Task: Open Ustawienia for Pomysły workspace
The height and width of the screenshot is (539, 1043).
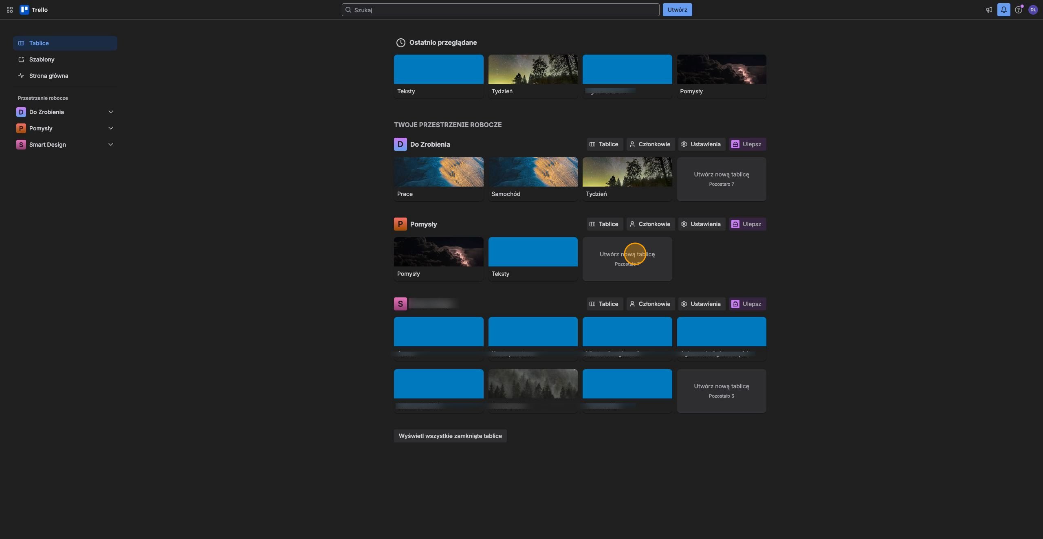Action: click(701, 224)
